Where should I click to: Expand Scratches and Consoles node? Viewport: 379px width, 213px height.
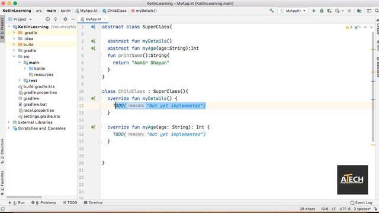[9, 128]
